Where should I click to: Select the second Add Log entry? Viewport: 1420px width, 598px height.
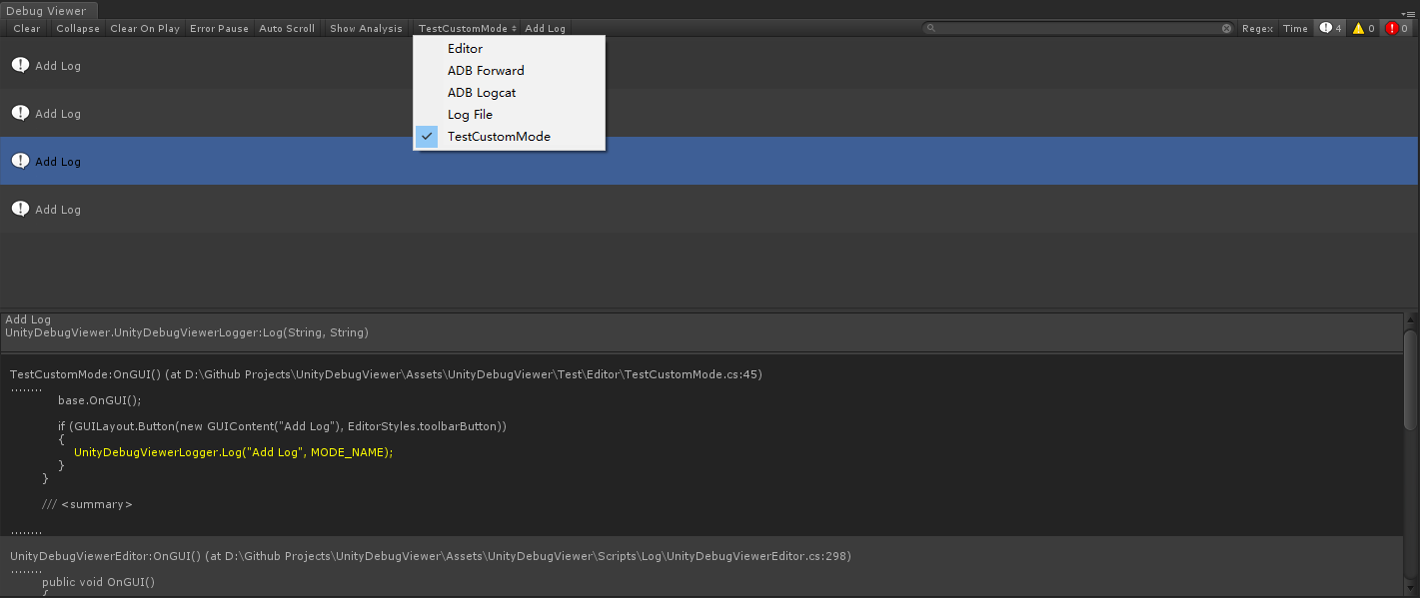pyautogui.click(x=709, y=113)
